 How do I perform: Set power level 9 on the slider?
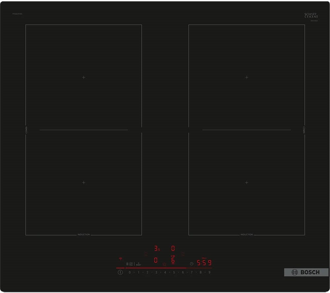coord(209,273)
